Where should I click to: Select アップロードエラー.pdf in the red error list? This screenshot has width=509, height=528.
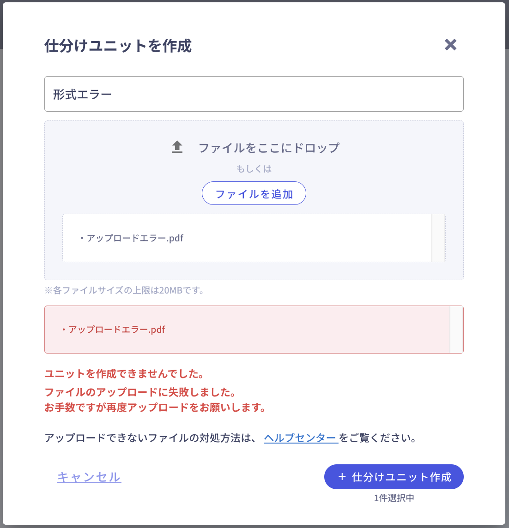point(116,330)
